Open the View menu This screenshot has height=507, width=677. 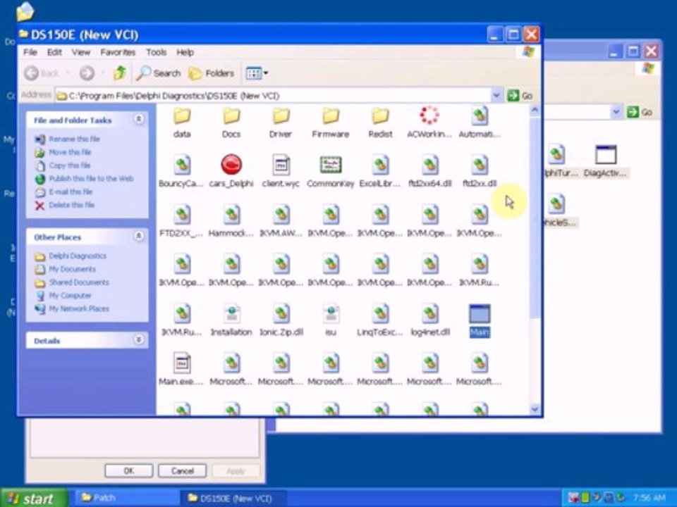pos(80,52)
